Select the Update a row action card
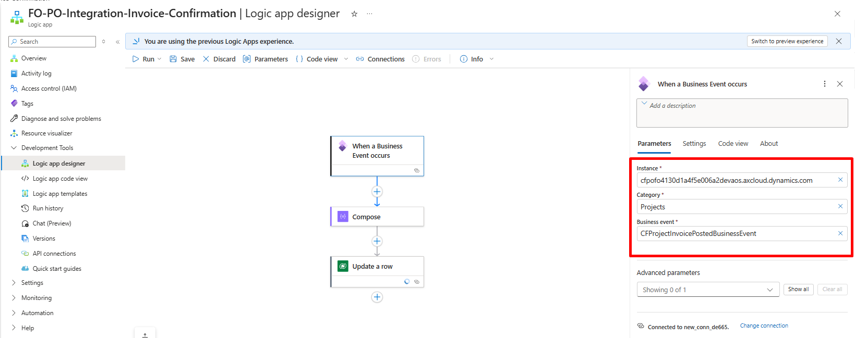This screenshot has width=855, height=338. point(377,272)
